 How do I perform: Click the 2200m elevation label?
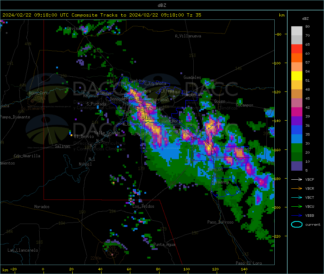coord(96,258)
